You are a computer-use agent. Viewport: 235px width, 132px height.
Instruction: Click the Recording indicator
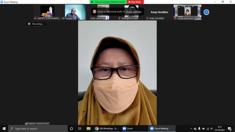pos(36,24)
